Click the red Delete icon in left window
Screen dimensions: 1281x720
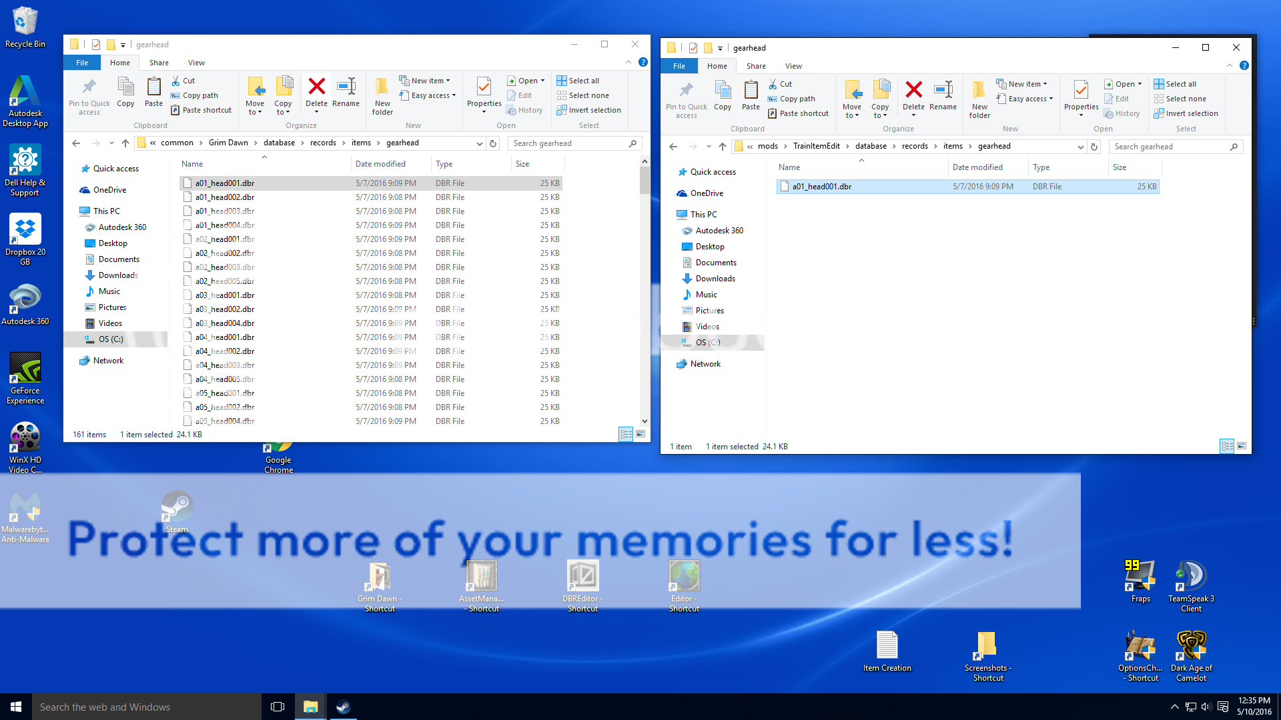(x=316, y=87)
